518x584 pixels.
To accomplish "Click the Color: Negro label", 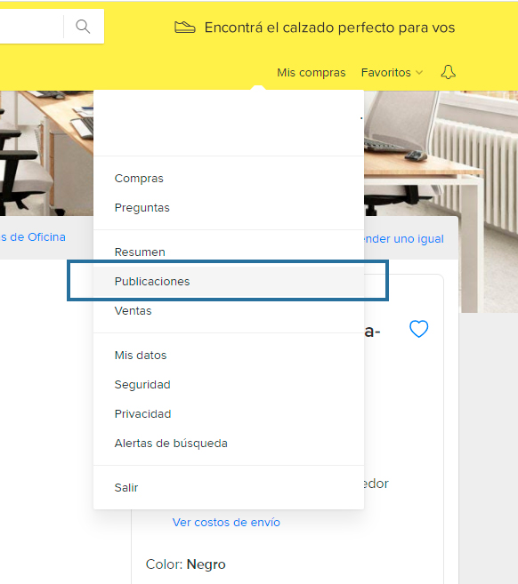I will pos(185,564).
